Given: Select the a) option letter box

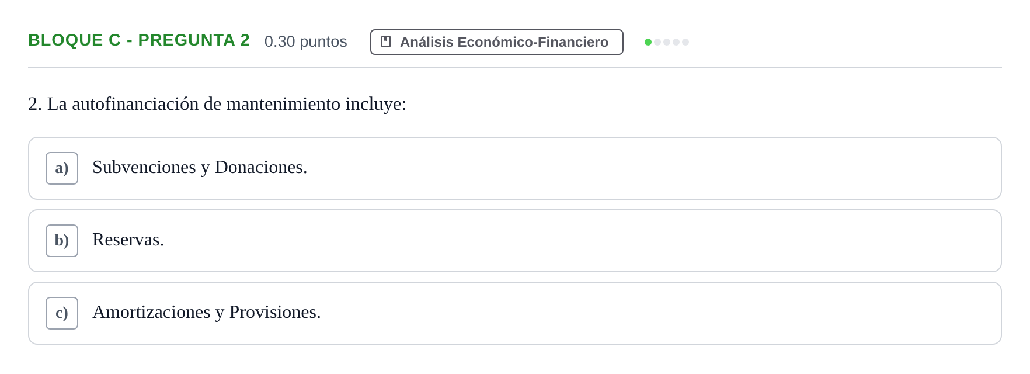Looking at the screenshot, I should (62, 168).
